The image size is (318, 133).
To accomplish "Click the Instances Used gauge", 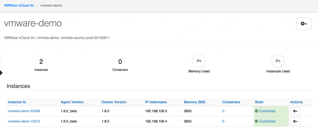I will point(278,61).
